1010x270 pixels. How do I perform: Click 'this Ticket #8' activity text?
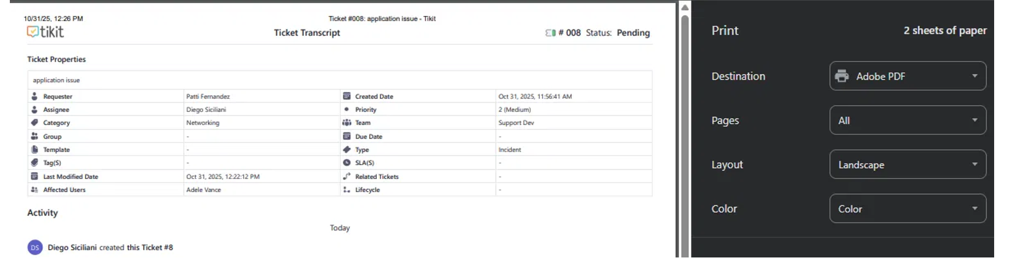pyautogui.click(x=150, y=247)
